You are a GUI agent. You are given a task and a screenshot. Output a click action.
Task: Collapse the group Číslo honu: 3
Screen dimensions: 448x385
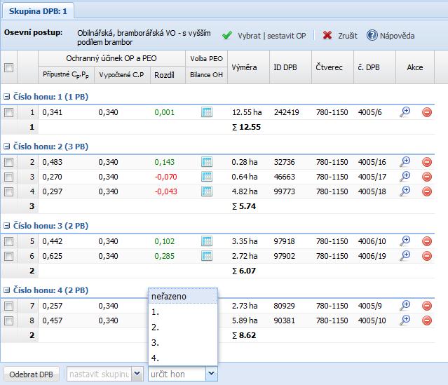tap(6, 226)
